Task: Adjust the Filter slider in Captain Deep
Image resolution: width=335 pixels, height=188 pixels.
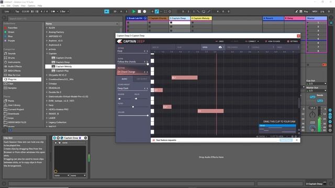Action: point(133,107)
